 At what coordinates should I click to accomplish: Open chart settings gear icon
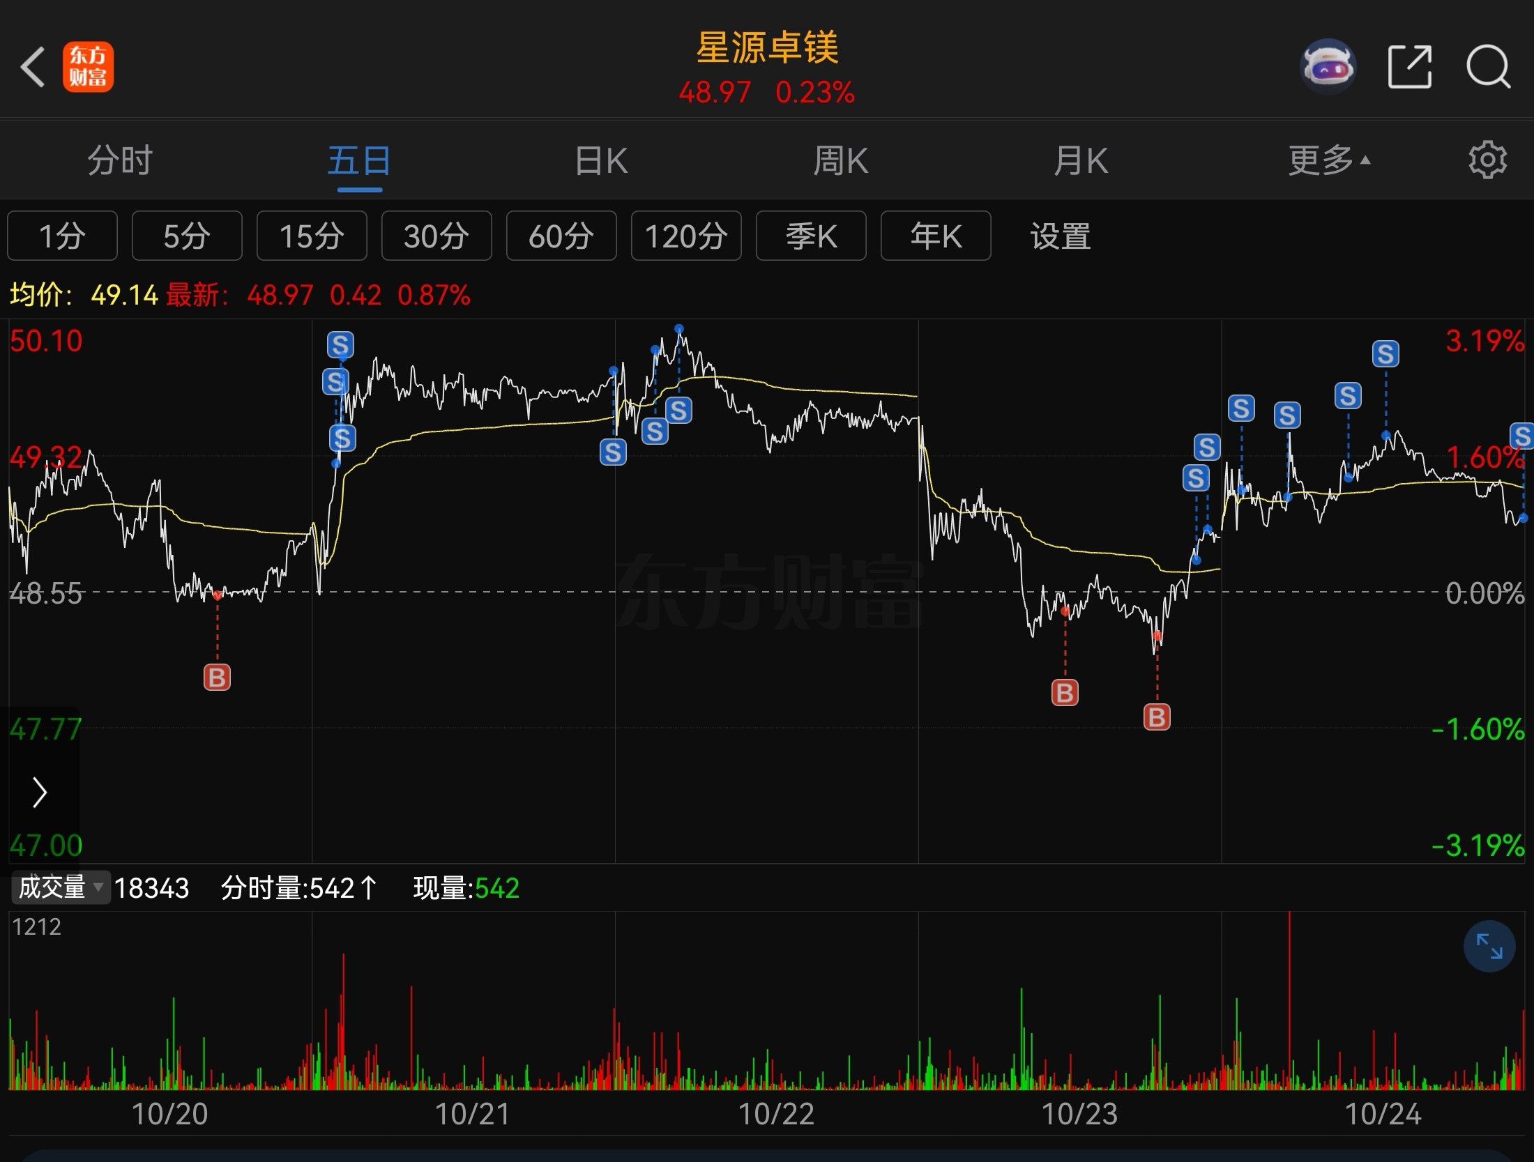[x=1487, y=160]
